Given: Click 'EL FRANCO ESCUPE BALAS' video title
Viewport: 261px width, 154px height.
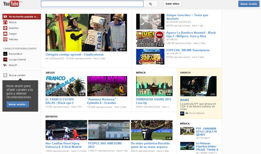Looking at the screenshot, I should point(60,101).
